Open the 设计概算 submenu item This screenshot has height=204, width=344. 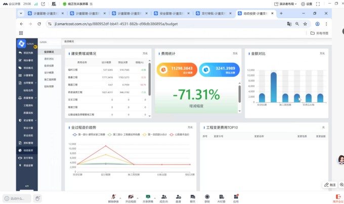49,72
